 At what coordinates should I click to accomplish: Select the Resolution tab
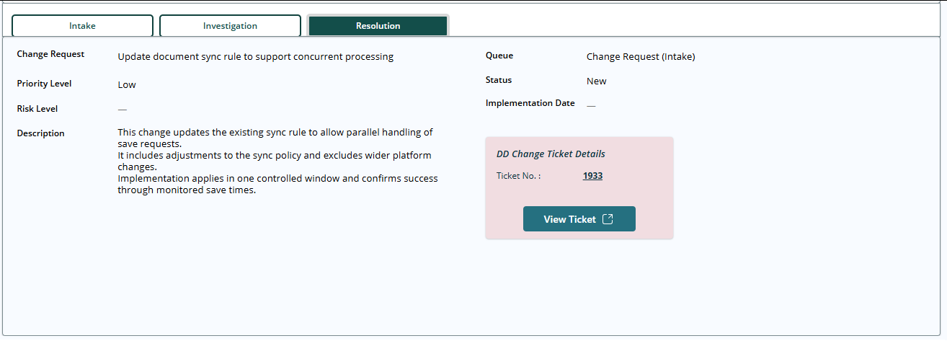(x=378, y=26)
